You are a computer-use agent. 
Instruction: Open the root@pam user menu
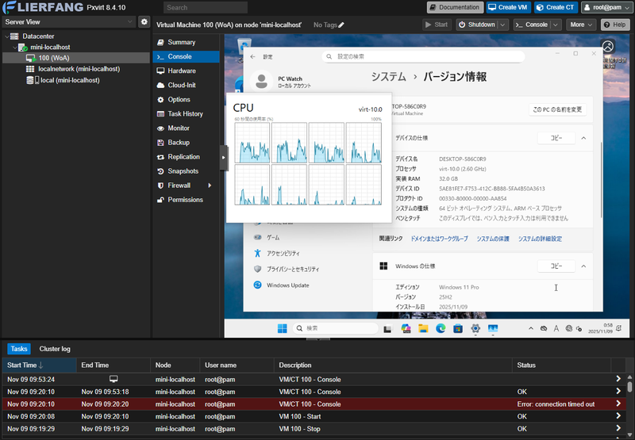pos(607,7)
